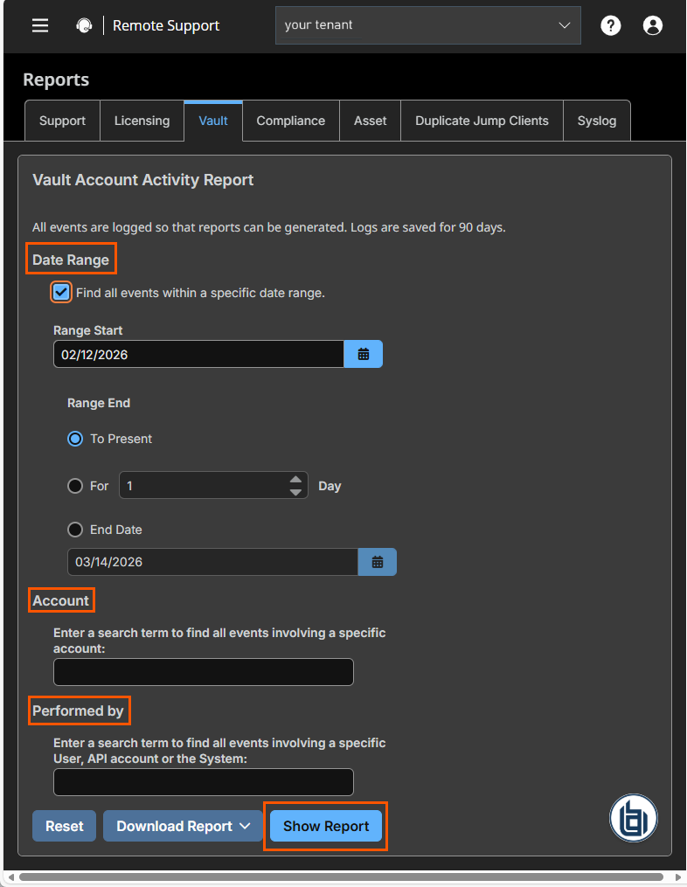Viewport: 687px width, 887px height.
Task: Click the Logs are saved for 90 days text
Action: (427, 227)
